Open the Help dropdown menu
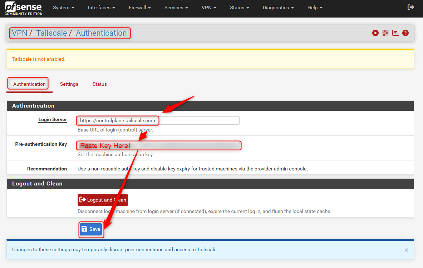The image size is (423, 268). 315,8
